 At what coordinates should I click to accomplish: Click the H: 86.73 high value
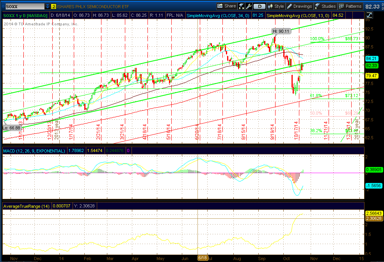coord(101,16)
